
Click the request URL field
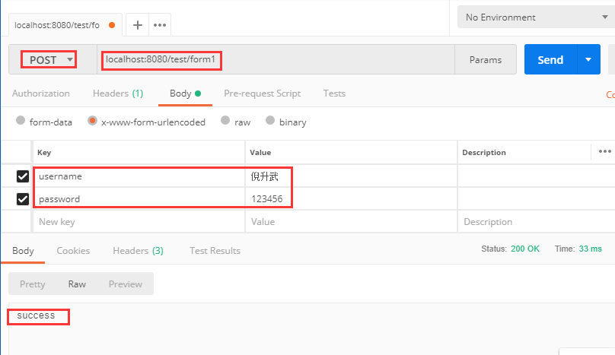point(276,59)
